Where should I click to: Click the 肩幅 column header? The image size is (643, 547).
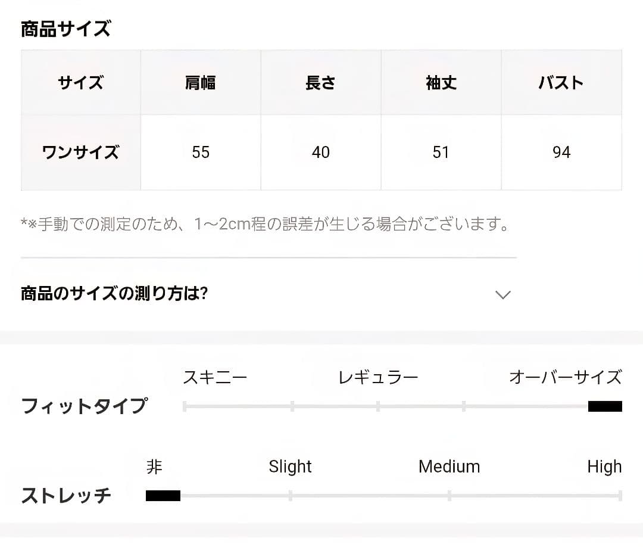click(201, 83)
